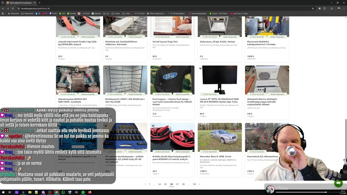Viewport: 347px width, 195px height.
Task: Open the Kick bookmark
Action: click(x=62, y=13)
